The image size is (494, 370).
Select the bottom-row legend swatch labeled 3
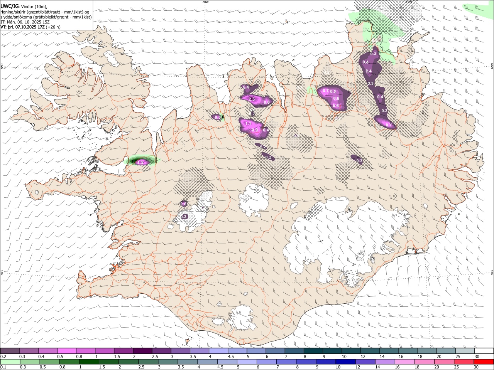(168, 362)
